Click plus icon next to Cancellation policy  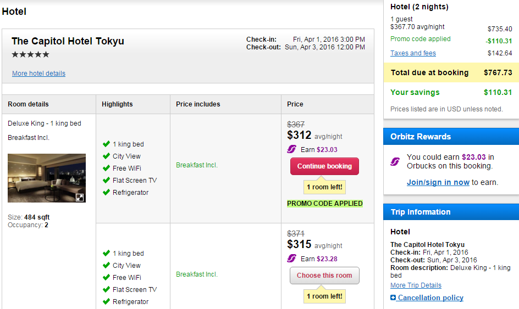point(393,297)
